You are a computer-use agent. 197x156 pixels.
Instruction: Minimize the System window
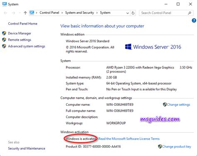coord(166,4)
